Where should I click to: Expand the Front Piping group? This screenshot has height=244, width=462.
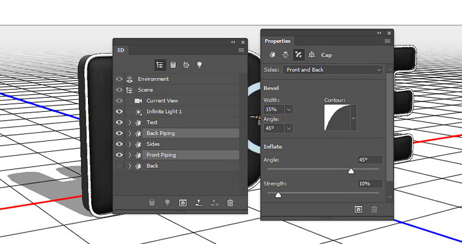pos(129,155)
